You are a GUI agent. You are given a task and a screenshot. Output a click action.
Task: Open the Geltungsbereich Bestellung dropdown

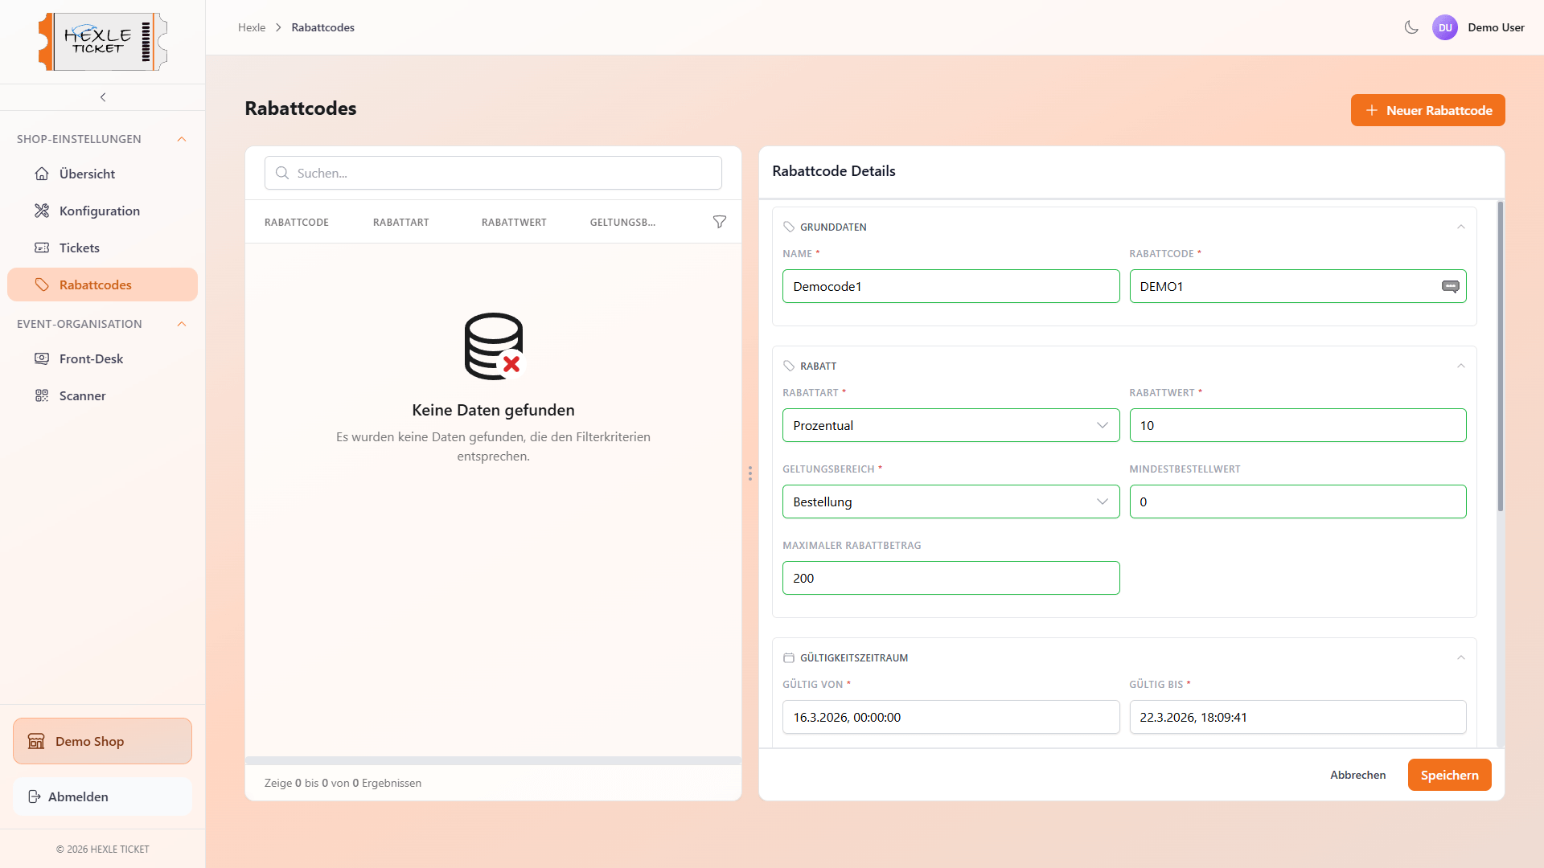click(x=951, y=502)
